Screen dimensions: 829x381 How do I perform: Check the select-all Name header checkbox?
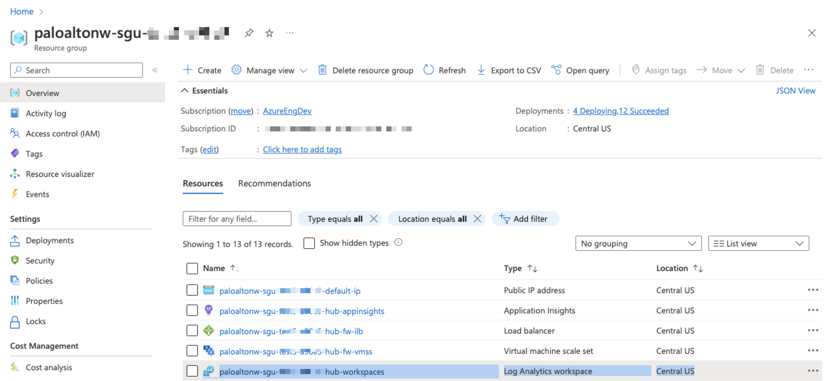[x=192, y=268]
